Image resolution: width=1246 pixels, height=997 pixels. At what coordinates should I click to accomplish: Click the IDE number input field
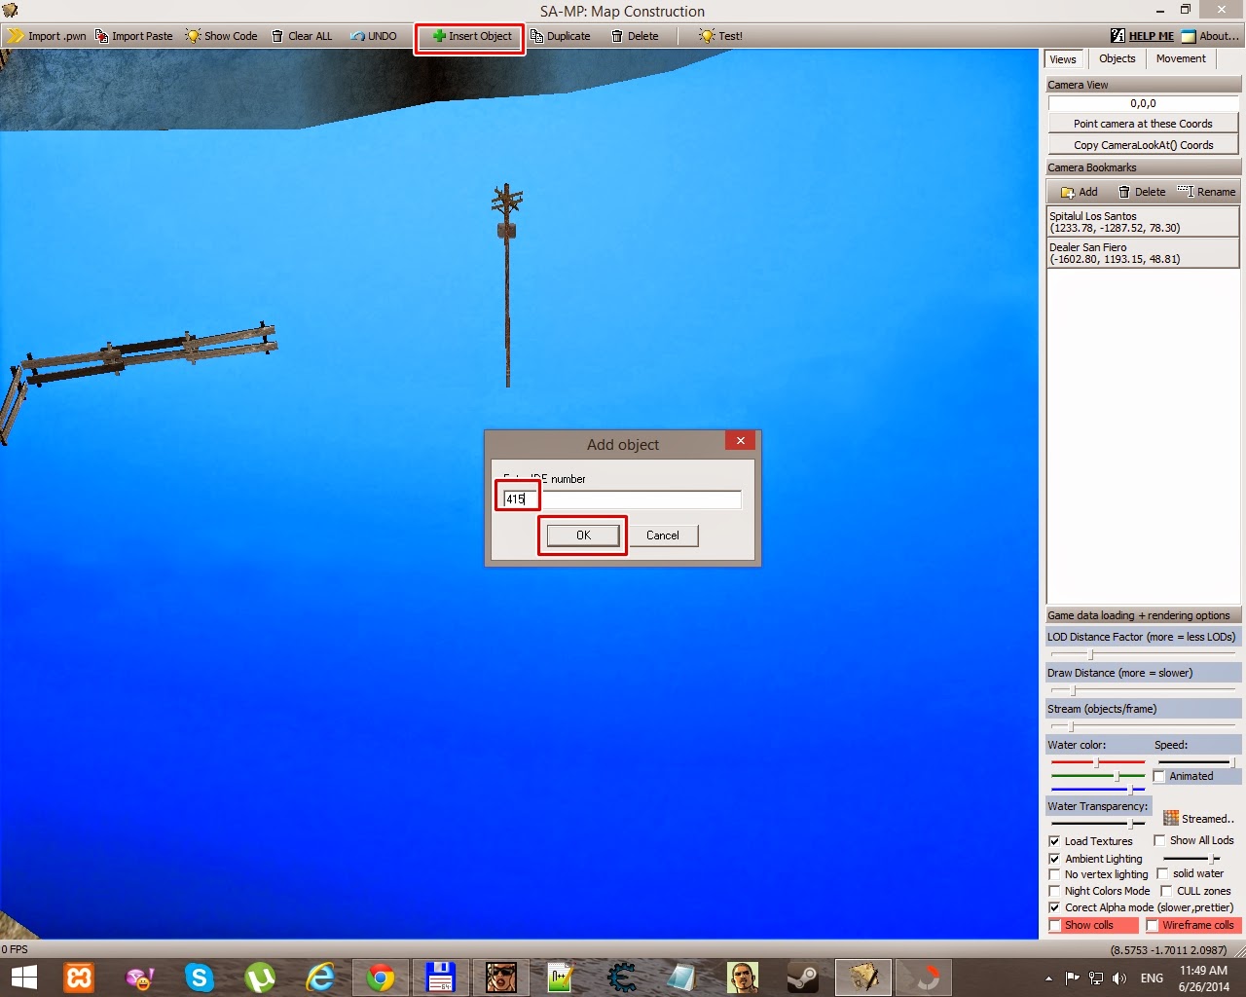point(621,499)
